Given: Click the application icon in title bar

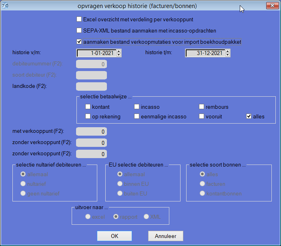Looking at the screenshot, I should tap(5, 6).
